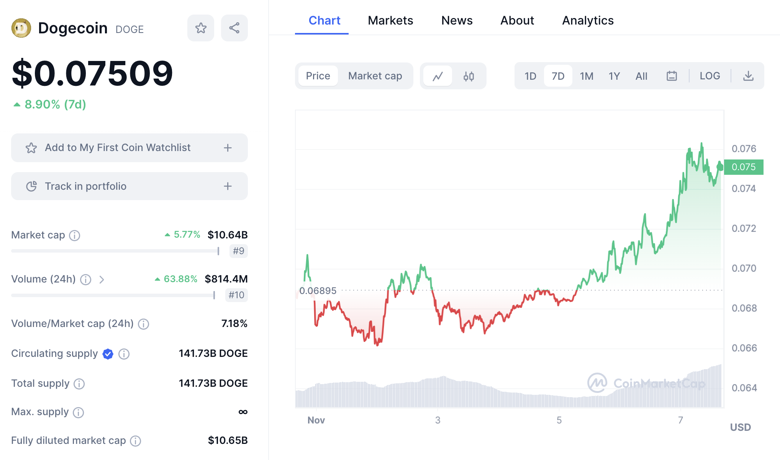Click the Market cap info icon
Screen dimensions: 780x460
point(75,235)
